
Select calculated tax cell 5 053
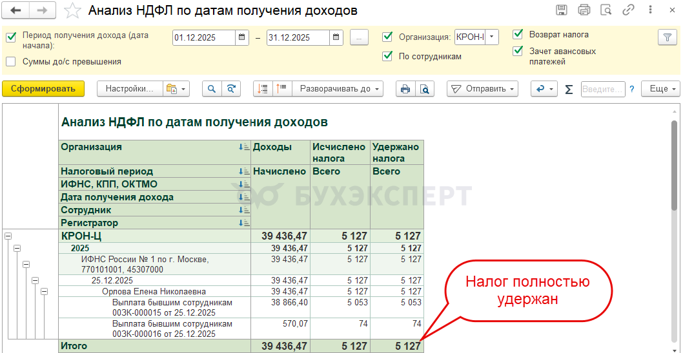click(x=340, y=307)
